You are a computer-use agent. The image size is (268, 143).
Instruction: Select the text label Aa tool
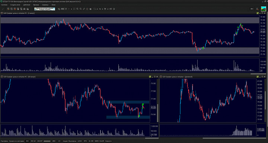pos(100,9)
